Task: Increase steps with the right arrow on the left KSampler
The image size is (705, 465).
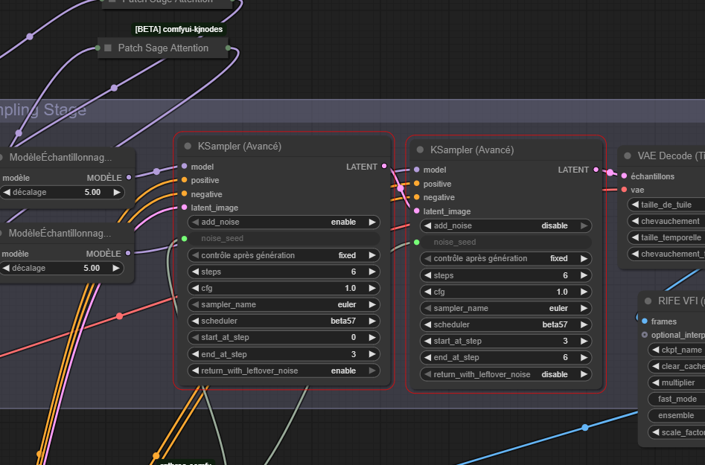Action: [371, 272]
